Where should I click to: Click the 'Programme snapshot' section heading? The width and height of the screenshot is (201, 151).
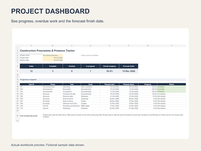(28, 80)
